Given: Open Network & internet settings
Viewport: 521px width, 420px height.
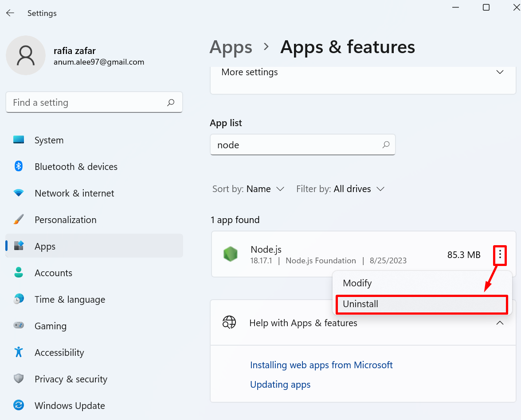Looking at the screenshot, I should pos(94,193).
